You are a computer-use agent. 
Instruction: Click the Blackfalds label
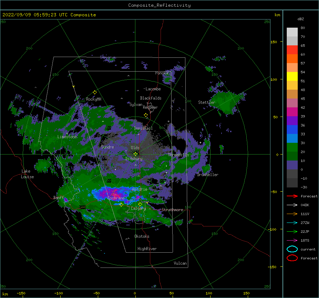tap(151, 98)
